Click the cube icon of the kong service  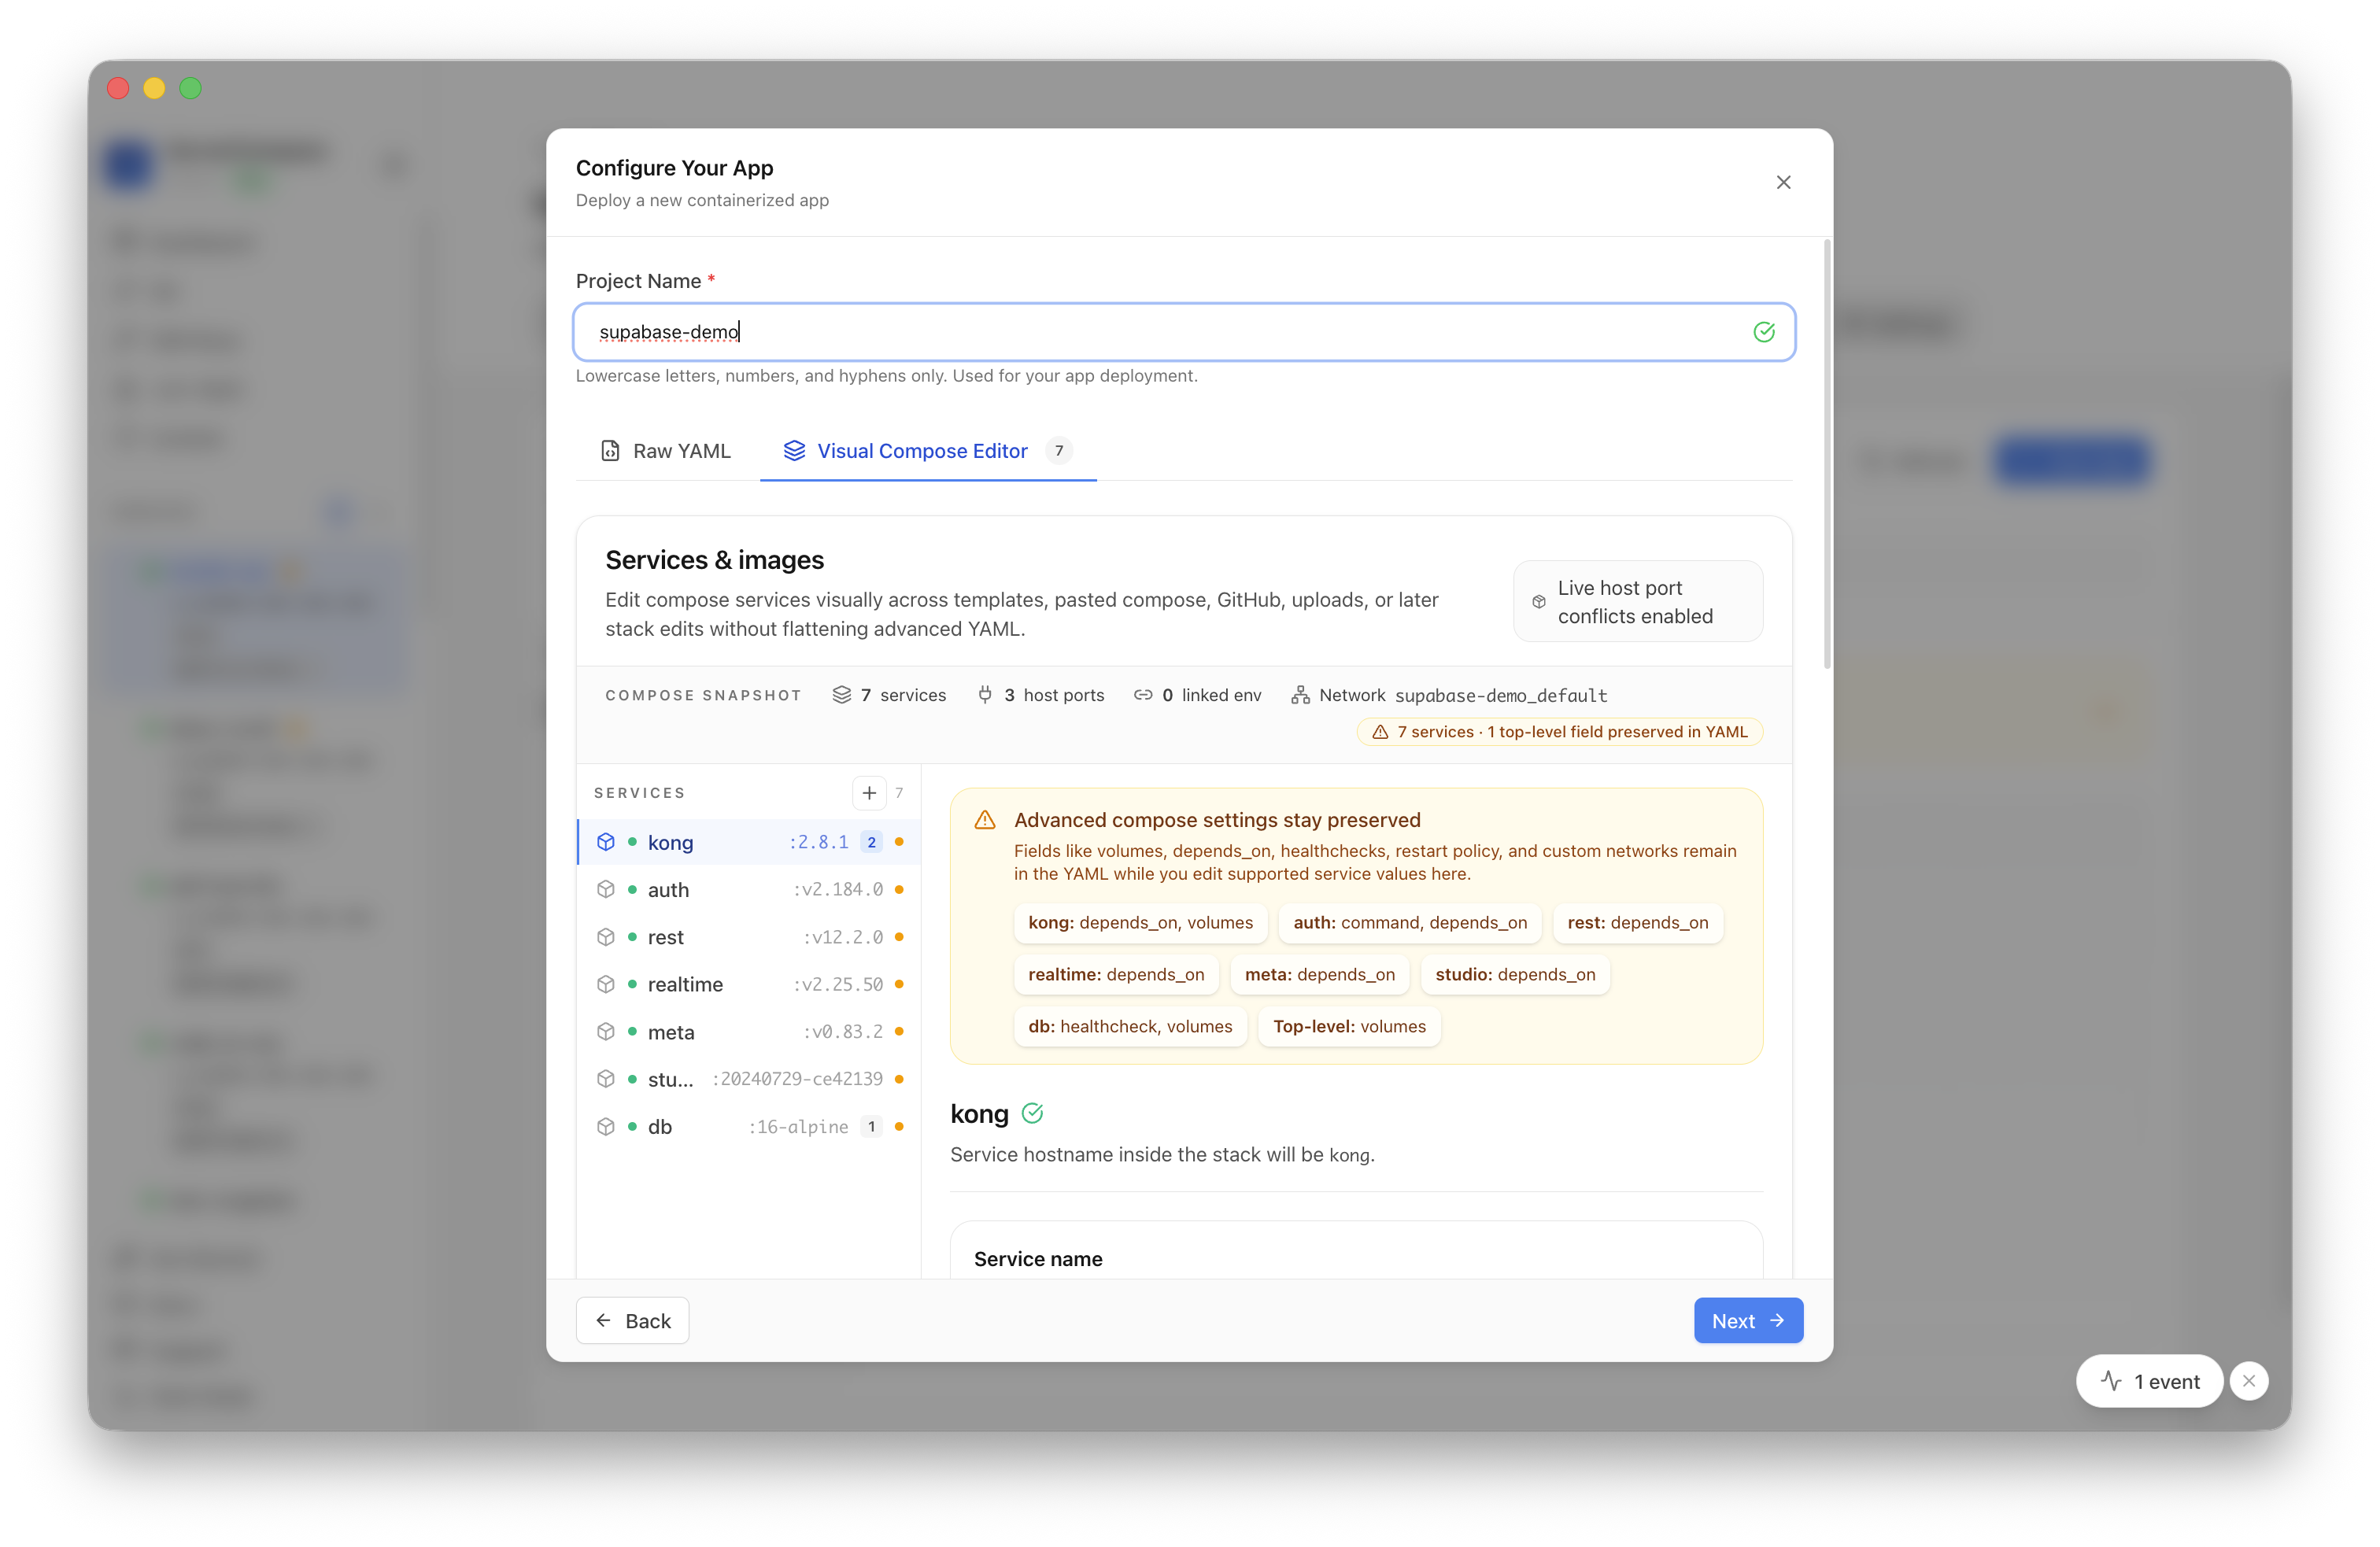click(606, 842)
